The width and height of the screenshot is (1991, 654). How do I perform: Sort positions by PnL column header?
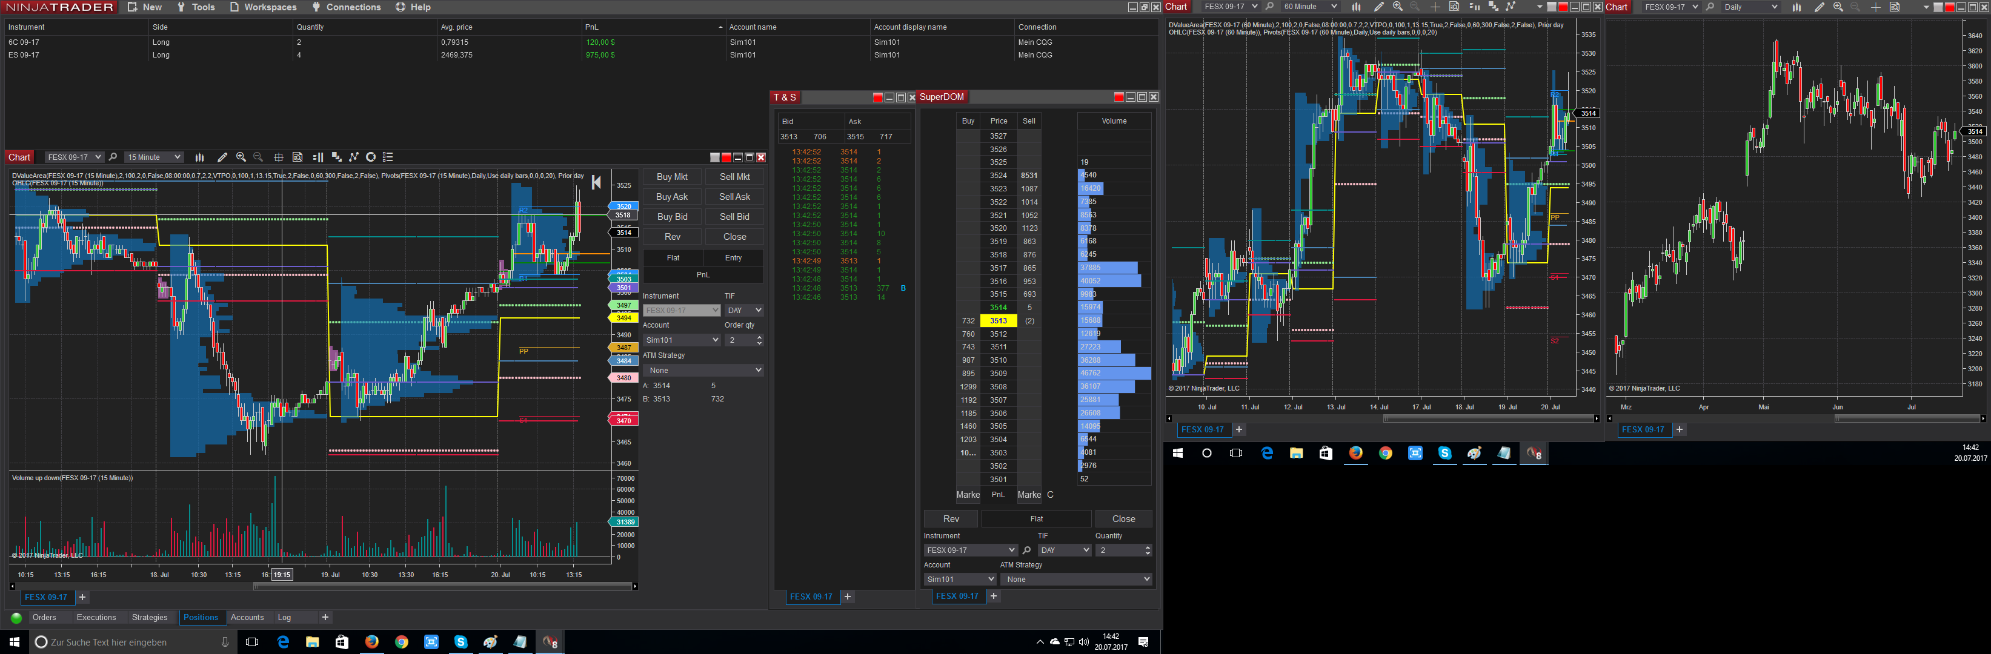(653, 27)
